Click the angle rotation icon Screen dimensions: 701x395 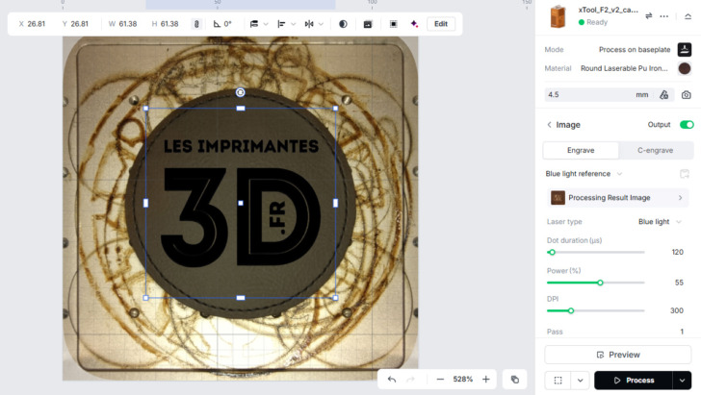(217, 24)
